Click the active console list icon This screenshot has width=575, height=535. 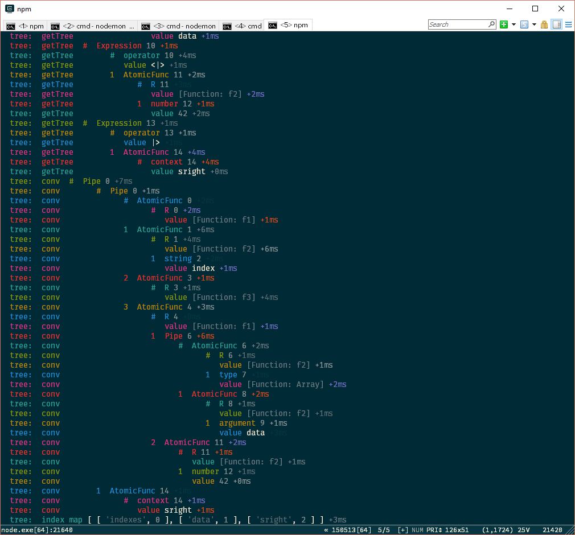(524, 24)
